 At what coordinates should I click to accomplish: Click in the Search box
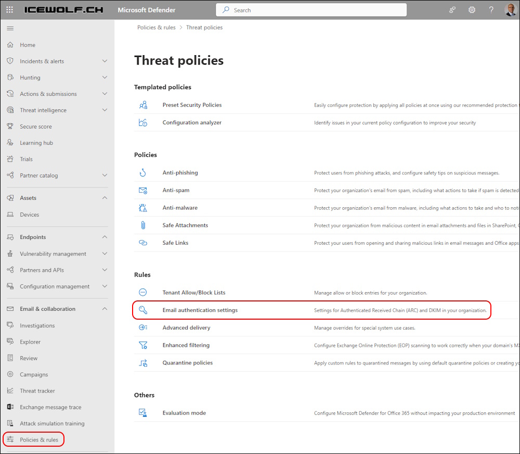click(311, 10)
